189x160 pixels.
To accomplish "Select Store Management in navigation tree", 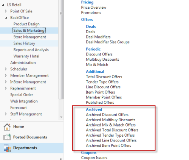I will [30, 37].
